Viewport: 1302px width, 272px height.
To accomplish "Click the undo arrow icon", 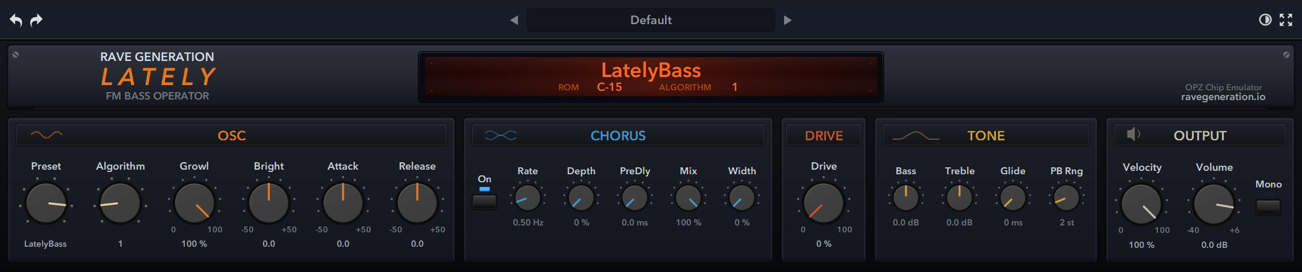I will point(16,20).
